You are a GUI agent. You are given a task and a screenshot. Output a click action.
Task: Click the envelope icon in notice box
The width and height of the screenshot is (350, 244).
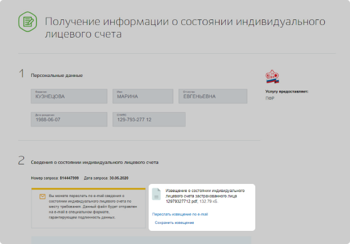point(43,196)
